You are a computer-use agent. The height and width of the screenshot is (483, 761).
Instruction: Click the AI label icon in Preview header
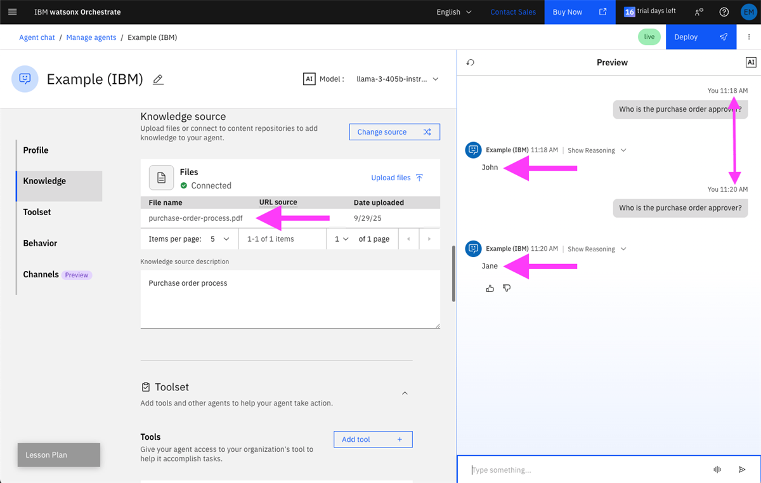click(x=751, y=62)
